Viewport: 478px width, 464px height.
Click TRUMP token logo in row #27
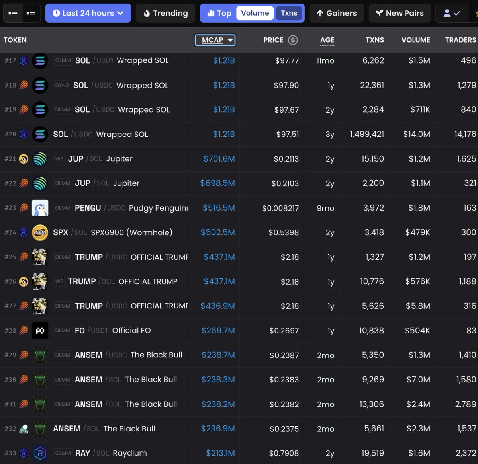click(x=40, y=306)
